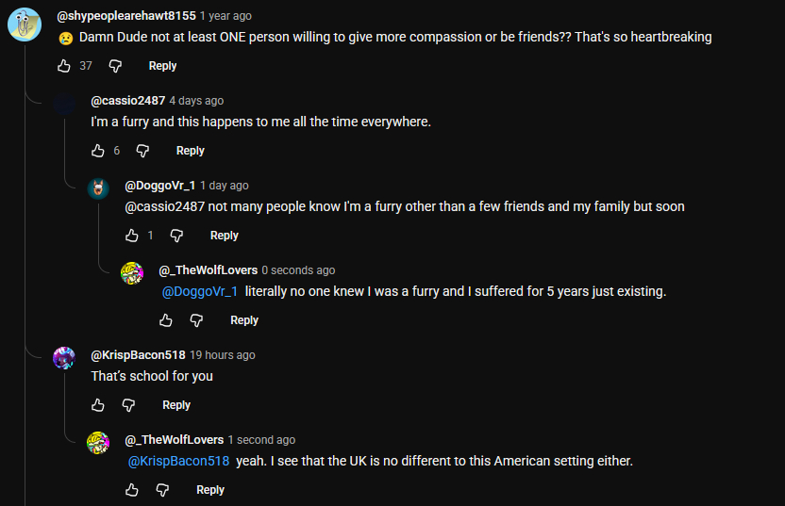Image resolution: width=785 pixels, height=506 pixels.
Task: Open @KrispBacon518's avatar thumbnail
Action: point(64,358)
